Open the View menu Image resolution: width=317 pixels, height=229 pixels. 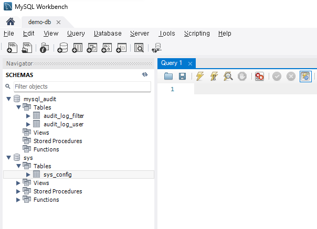pyautogui.click(x=51, y=34)
